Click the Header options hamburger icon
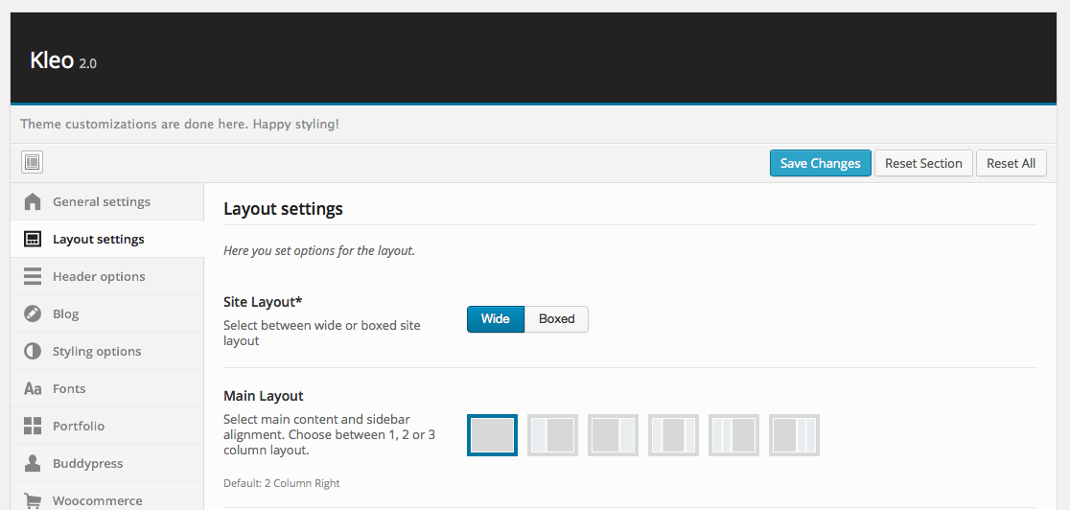1070x510 pixels. (33, 276)
